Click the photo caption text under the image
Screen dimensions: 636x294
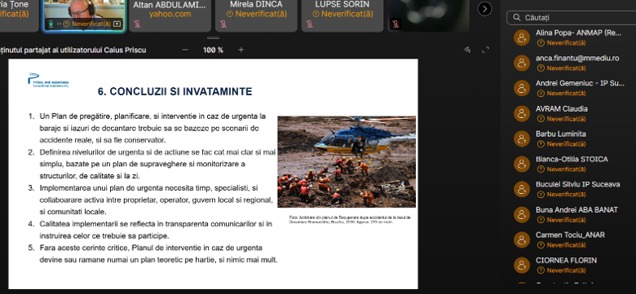coord(350,220)
